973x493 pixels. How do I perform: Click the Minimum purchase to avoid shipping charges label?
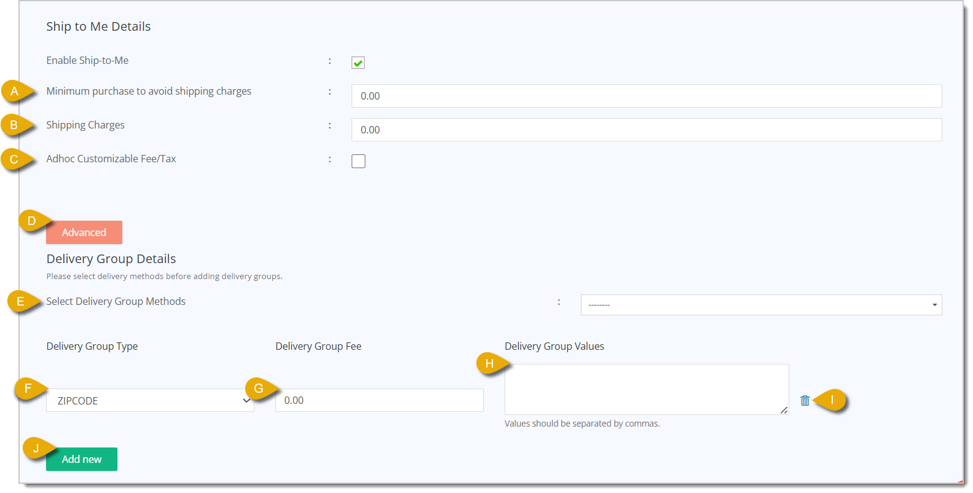149,91
